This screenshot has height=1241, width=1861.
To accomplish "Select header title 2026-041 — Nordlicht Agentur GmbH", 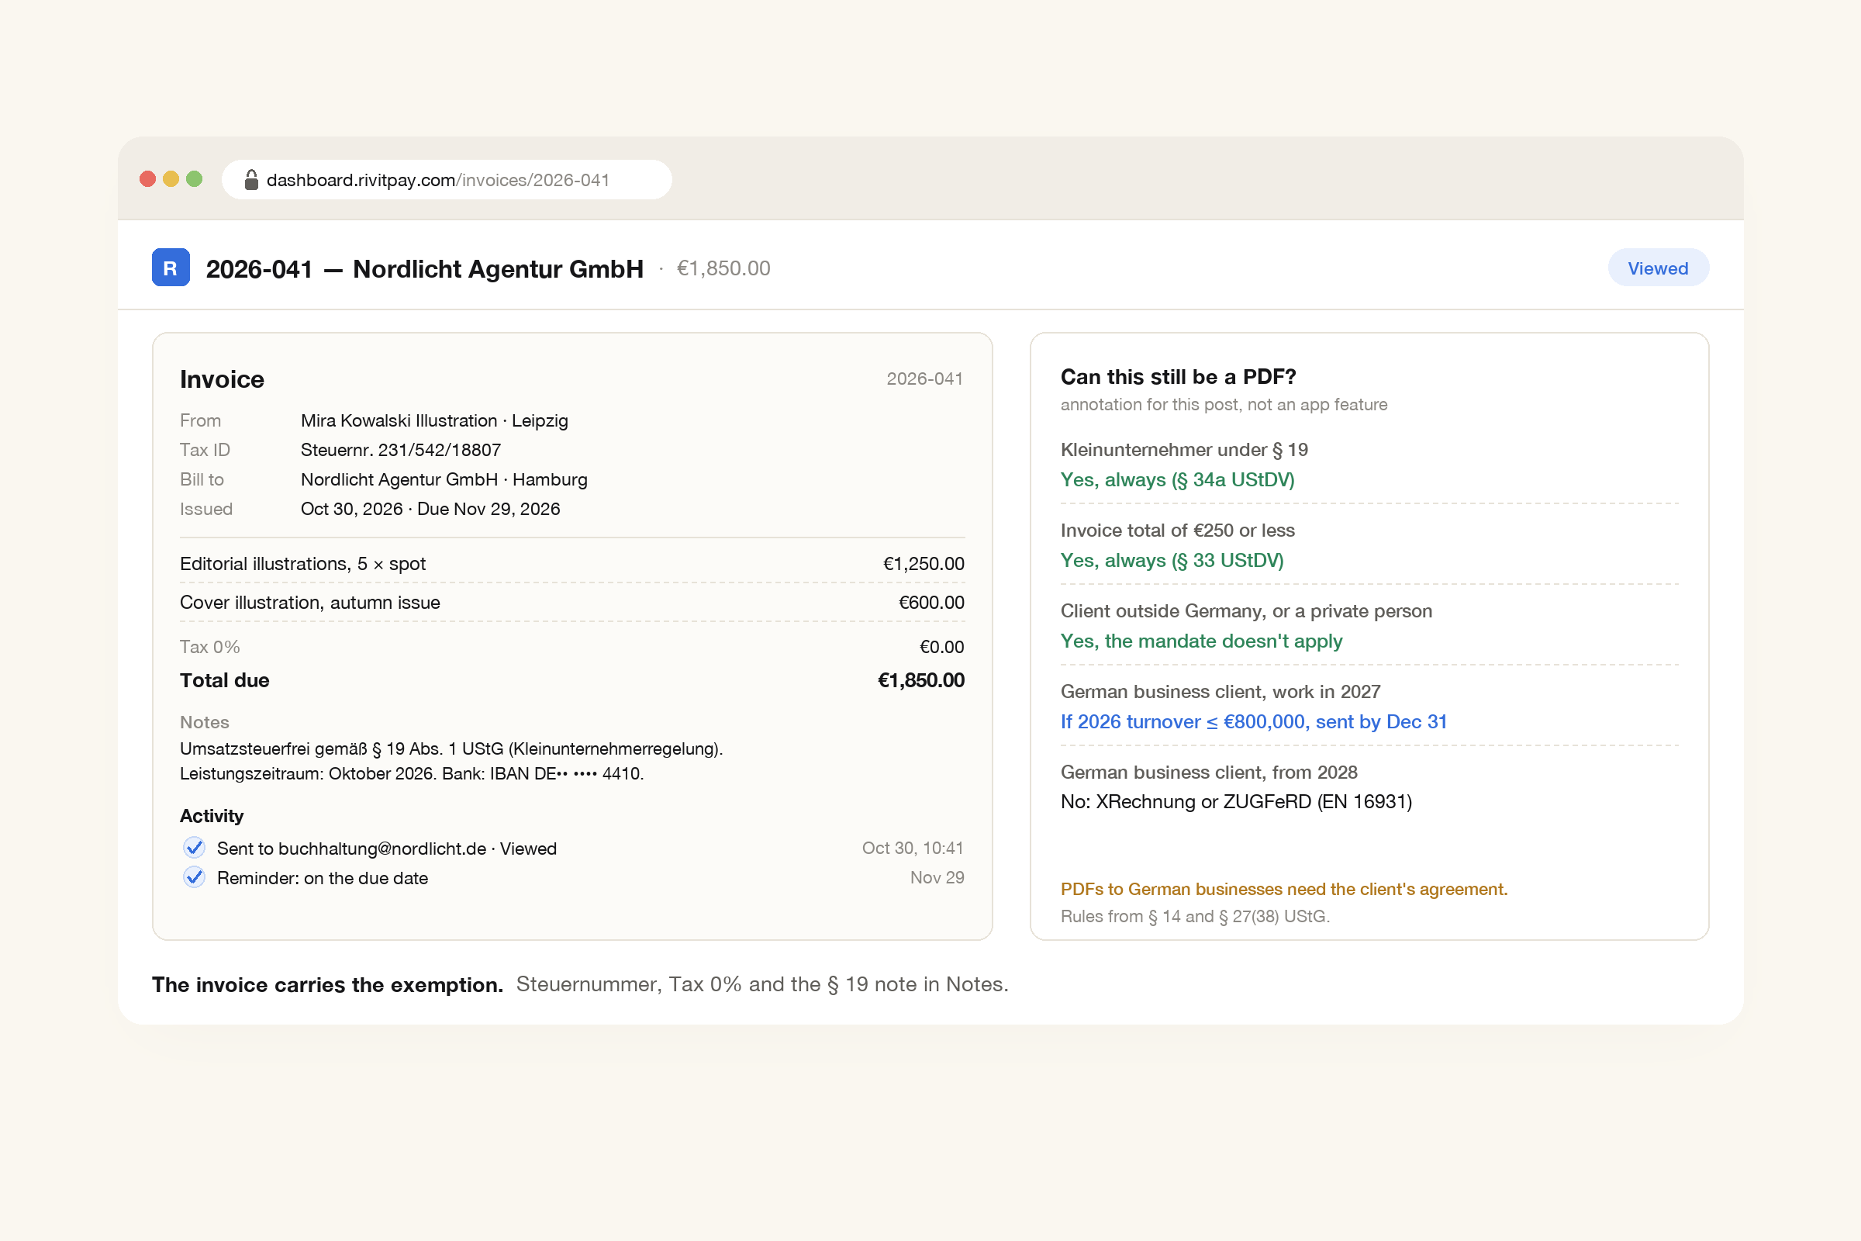I will tap(424, 269).
